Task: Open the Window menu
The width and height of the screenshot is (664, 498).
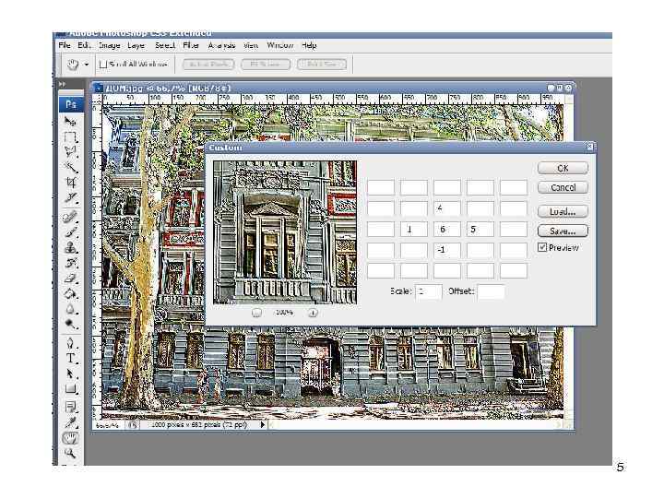Action: (280, 45)
